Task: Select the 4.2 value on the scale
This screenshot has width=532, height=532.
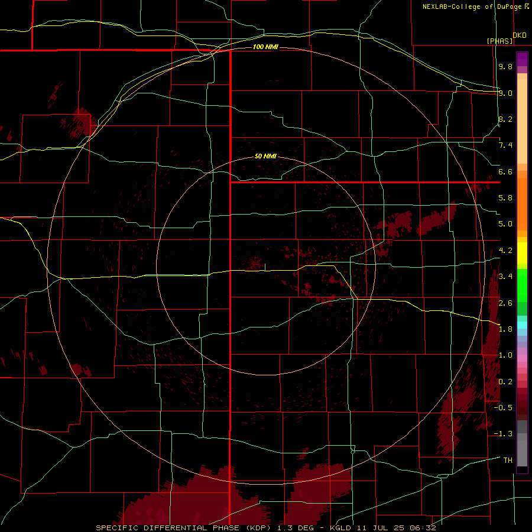Action: (x=505, y=251)
